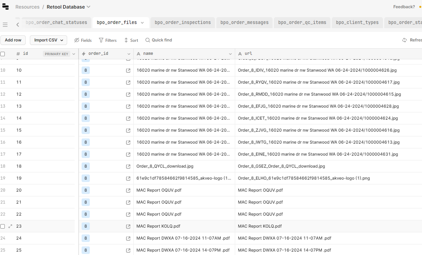Select the url cell ending 1000004626.jpg
This screenshot has height=255, width=422.
pyautogui.click(x=328, y=70)
